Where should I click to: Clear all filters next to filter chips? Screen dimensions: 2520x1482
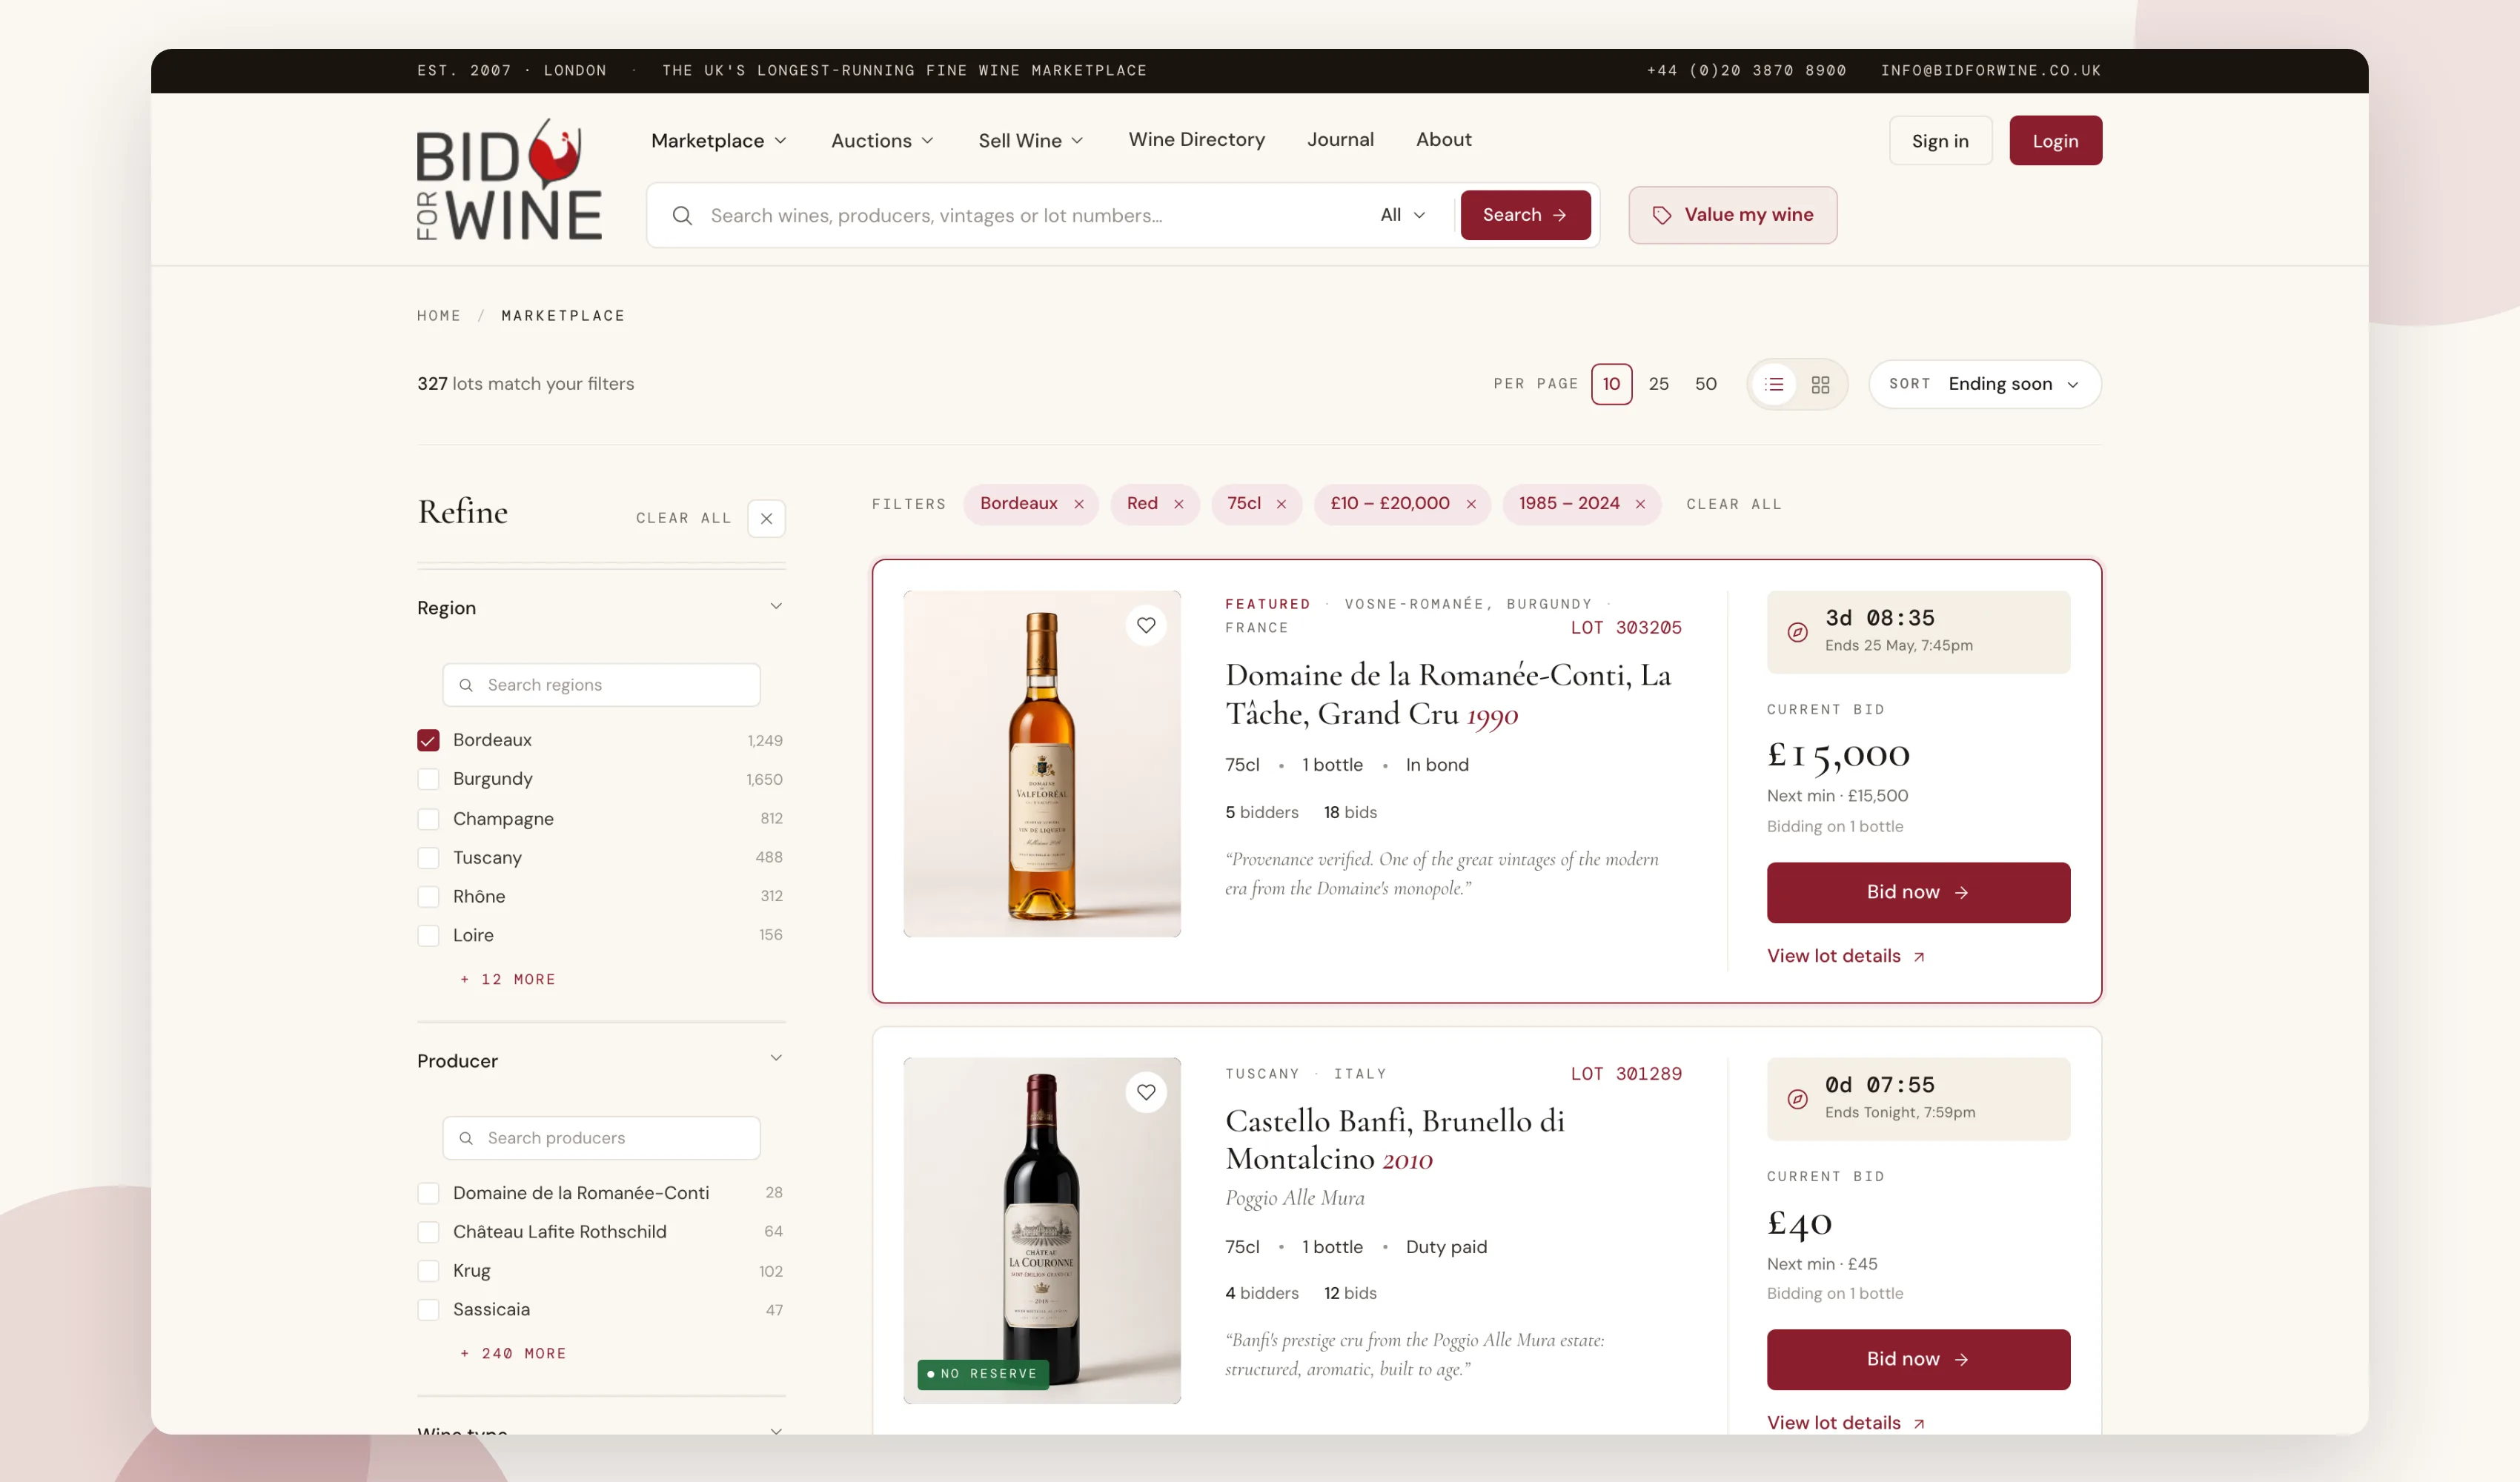click(1733, 505)
